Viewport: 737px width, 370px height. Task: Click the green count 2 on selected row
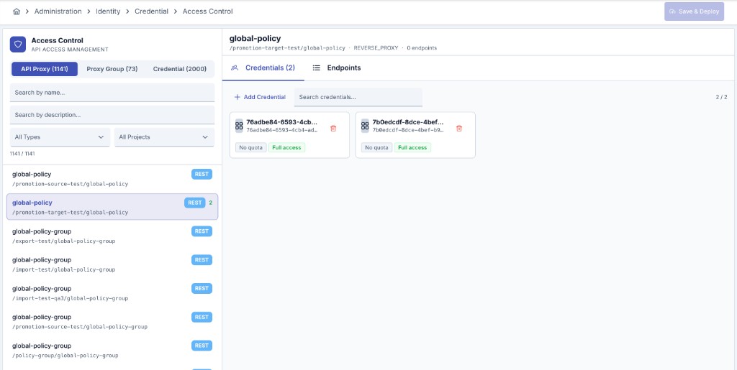point(211,203)
